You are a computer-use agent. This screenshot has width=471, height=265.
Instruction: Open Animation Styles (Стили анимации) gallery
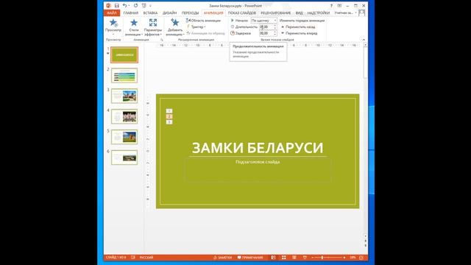pyautogui.click(x=134, y=27)
